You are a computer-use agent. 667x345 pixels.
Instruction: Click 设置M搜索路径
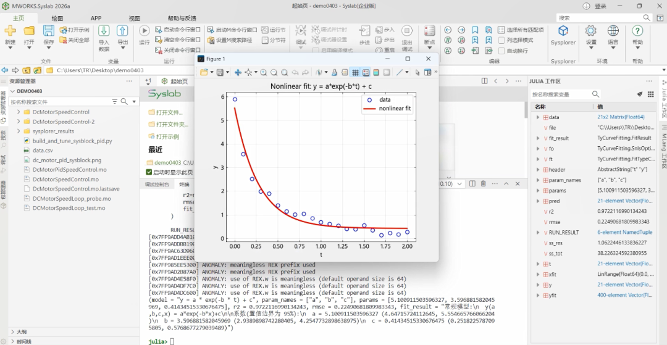(x=230, y=40)
